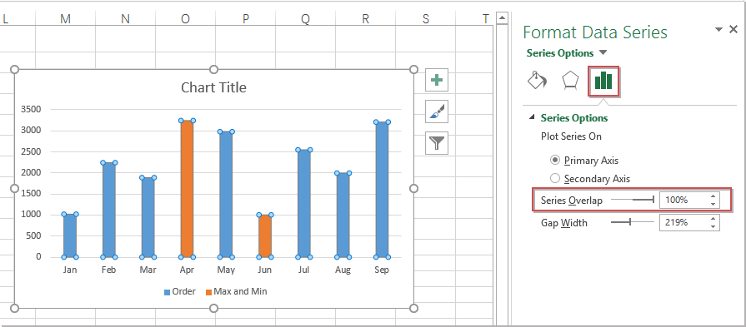Screen dimensions: 746x327
Task: Click the Gap Width 219% value field
Action: [683, 222]
